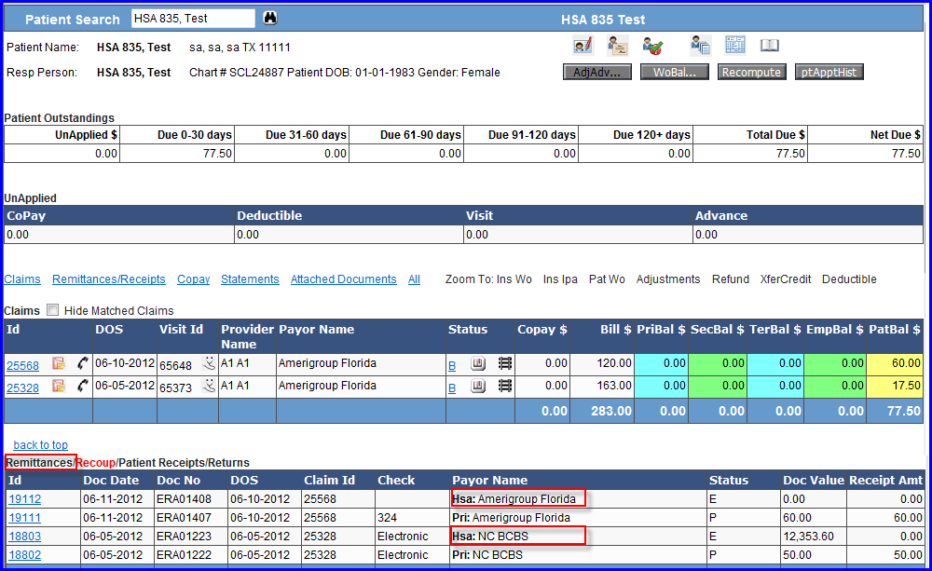
Task: Click the ptApptHist button
Action: 829,72
